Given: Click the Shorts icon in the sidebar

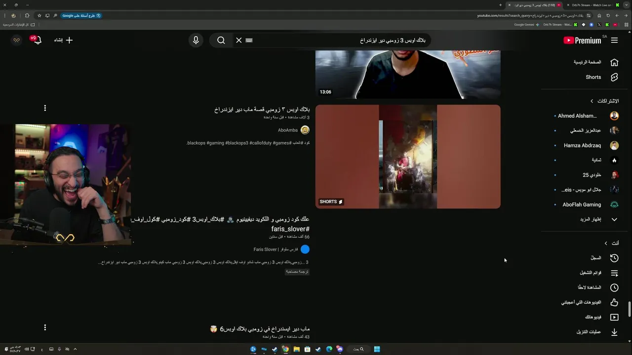Looking at the screenshot, I should (x=614, y=77).
